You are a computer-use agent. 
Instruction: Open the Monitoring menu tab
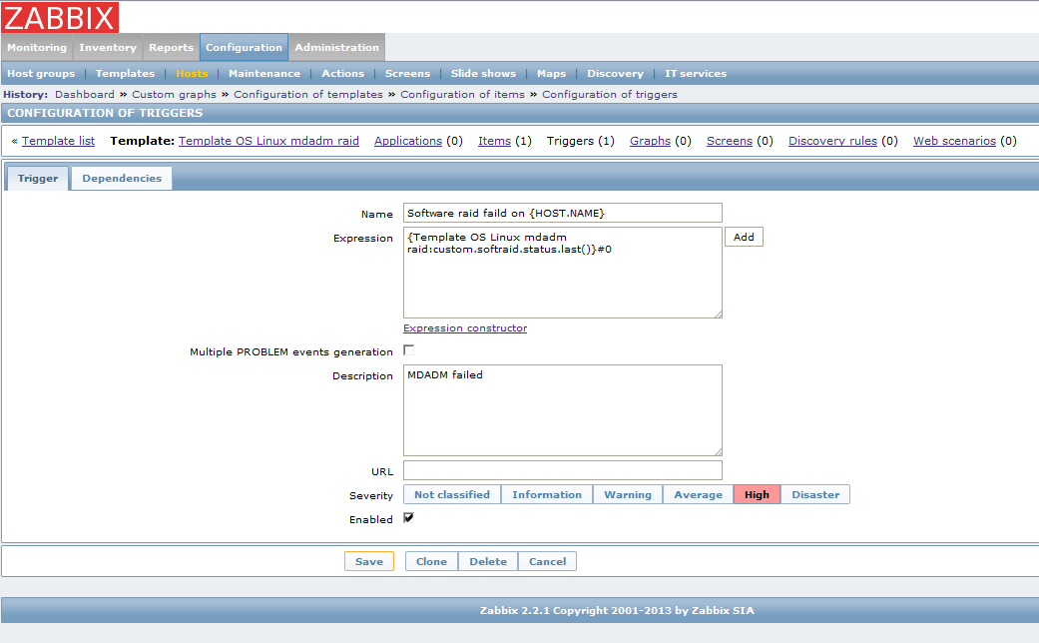pos(37,47)
